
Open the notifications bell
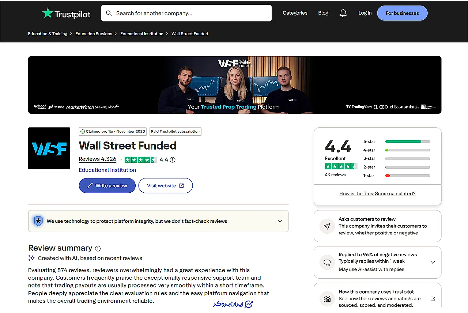[x=343, y=13]
